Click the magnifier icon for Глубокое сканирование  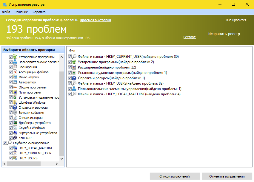point(10,143)
